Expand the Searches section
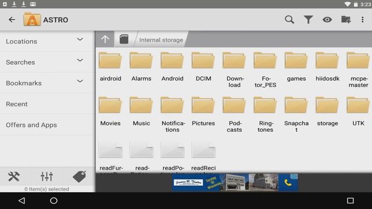372x209 pixels. [x=80, y=60]
